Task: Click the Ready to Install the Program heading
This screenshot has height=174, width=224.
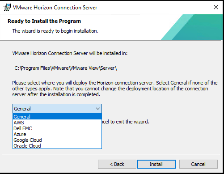Action: (44, 21)
